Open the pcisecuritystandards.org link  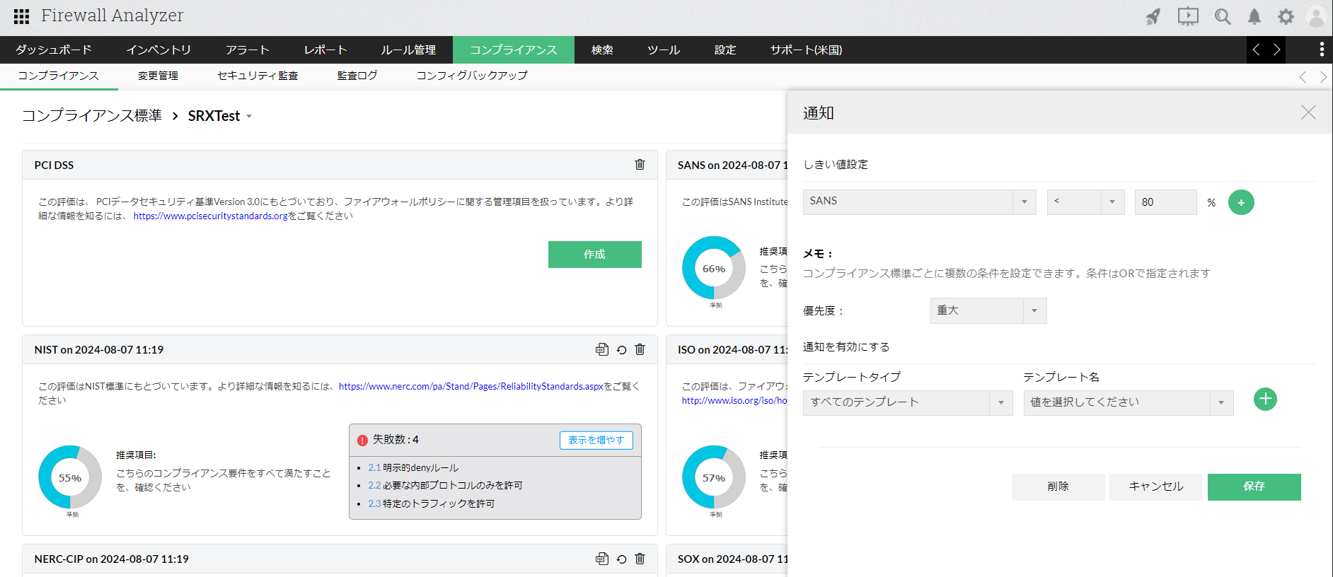(210, 216)
